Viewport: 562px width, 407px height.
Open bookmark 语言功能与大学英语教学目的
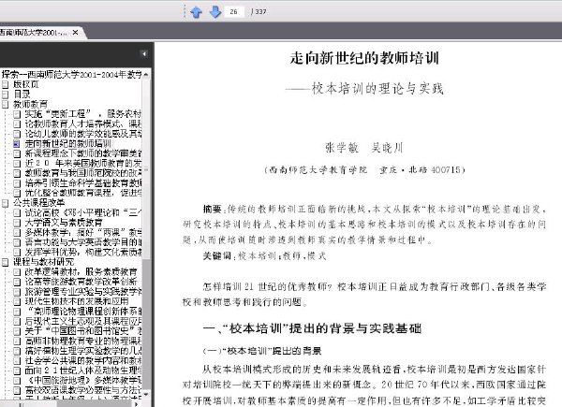point(83,242)
